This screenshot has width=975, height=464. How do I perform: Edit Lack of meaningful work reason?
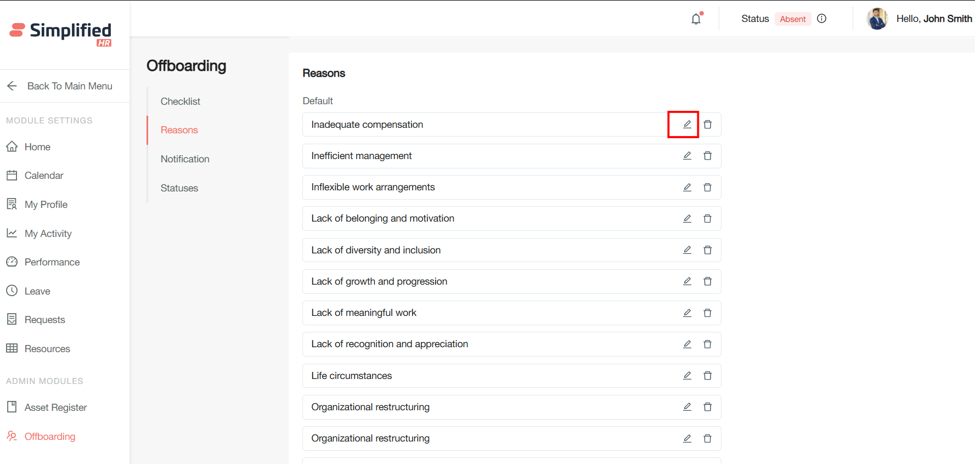point(686,313)
